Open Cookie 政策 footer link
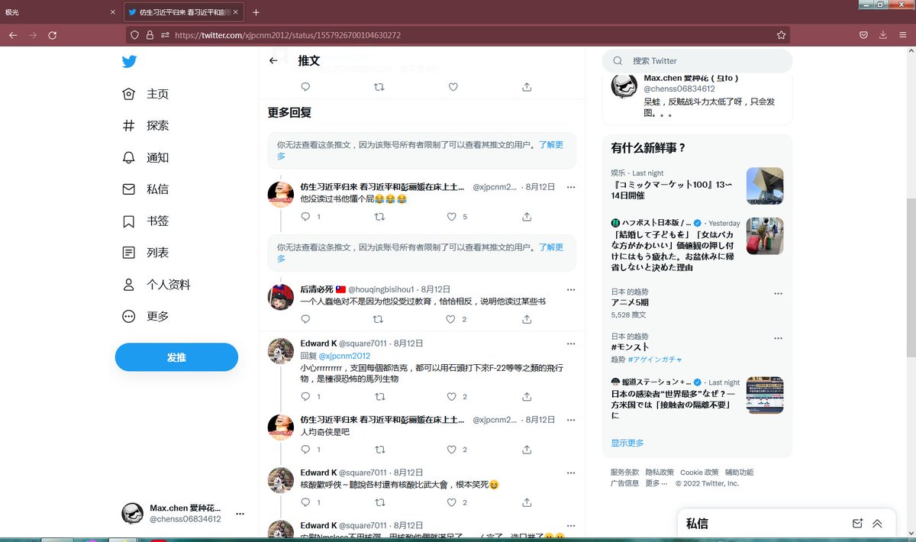Image resolution: width=916 pixels, height=542 pixels. [x=699, y=473]
